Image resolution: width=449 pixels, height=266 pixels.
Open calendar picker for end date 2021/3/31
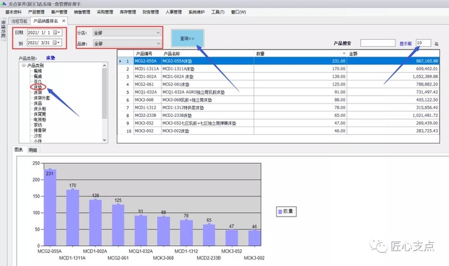point(56,42)
